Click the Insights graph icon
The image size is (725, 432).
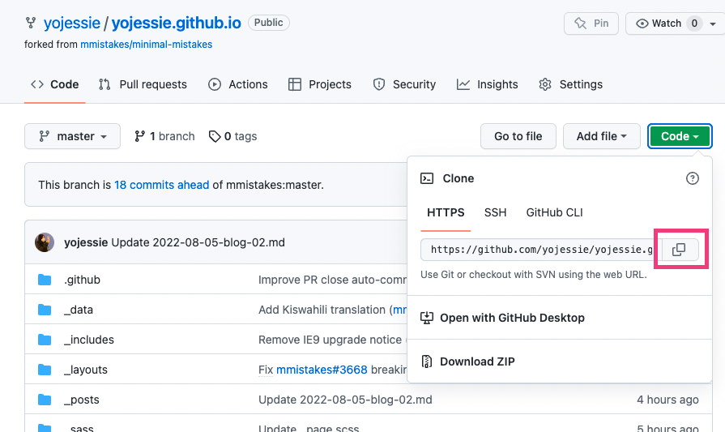tap(463, 84)
